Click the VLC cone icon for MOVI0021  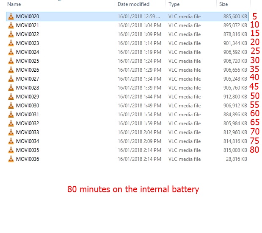[x=11, y=25]
